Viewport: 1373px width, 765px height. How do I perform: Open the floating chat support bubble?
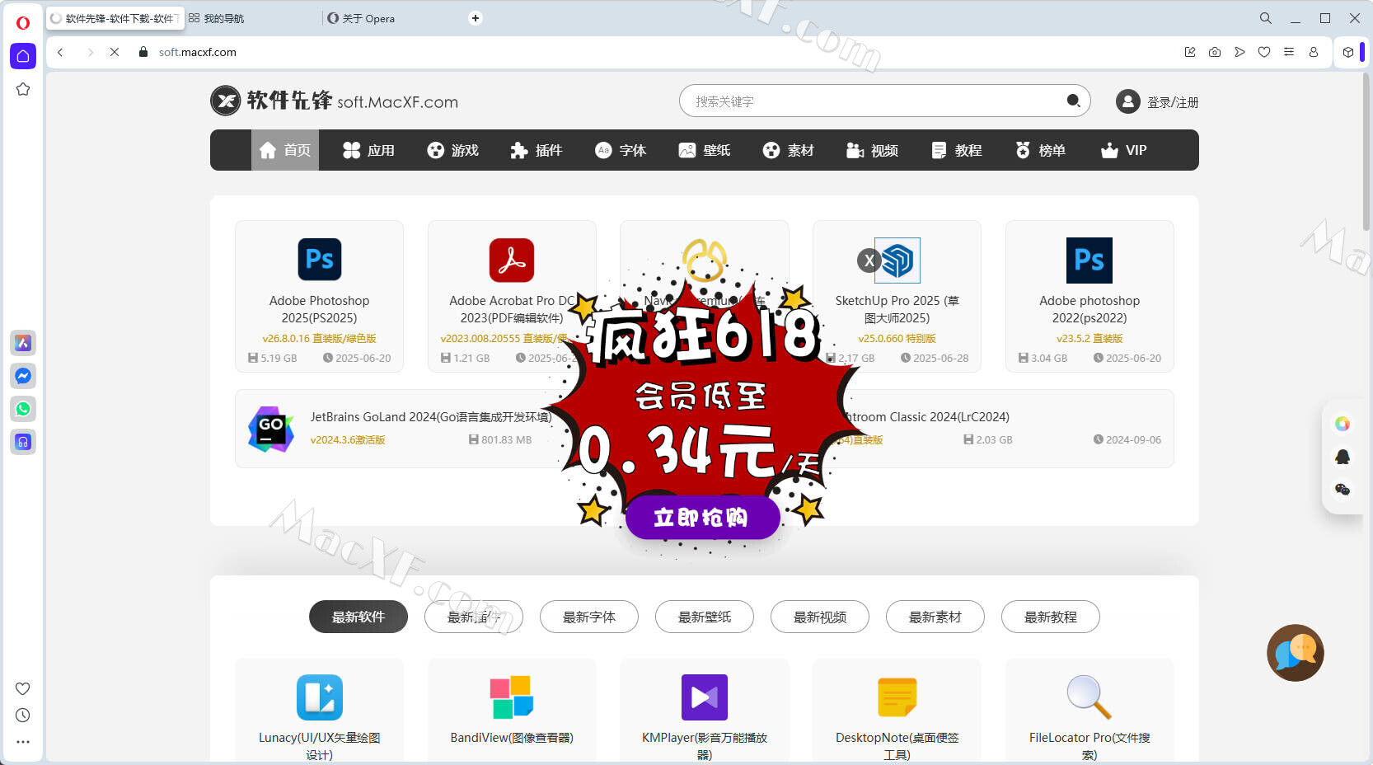(x=1296, y=653)
